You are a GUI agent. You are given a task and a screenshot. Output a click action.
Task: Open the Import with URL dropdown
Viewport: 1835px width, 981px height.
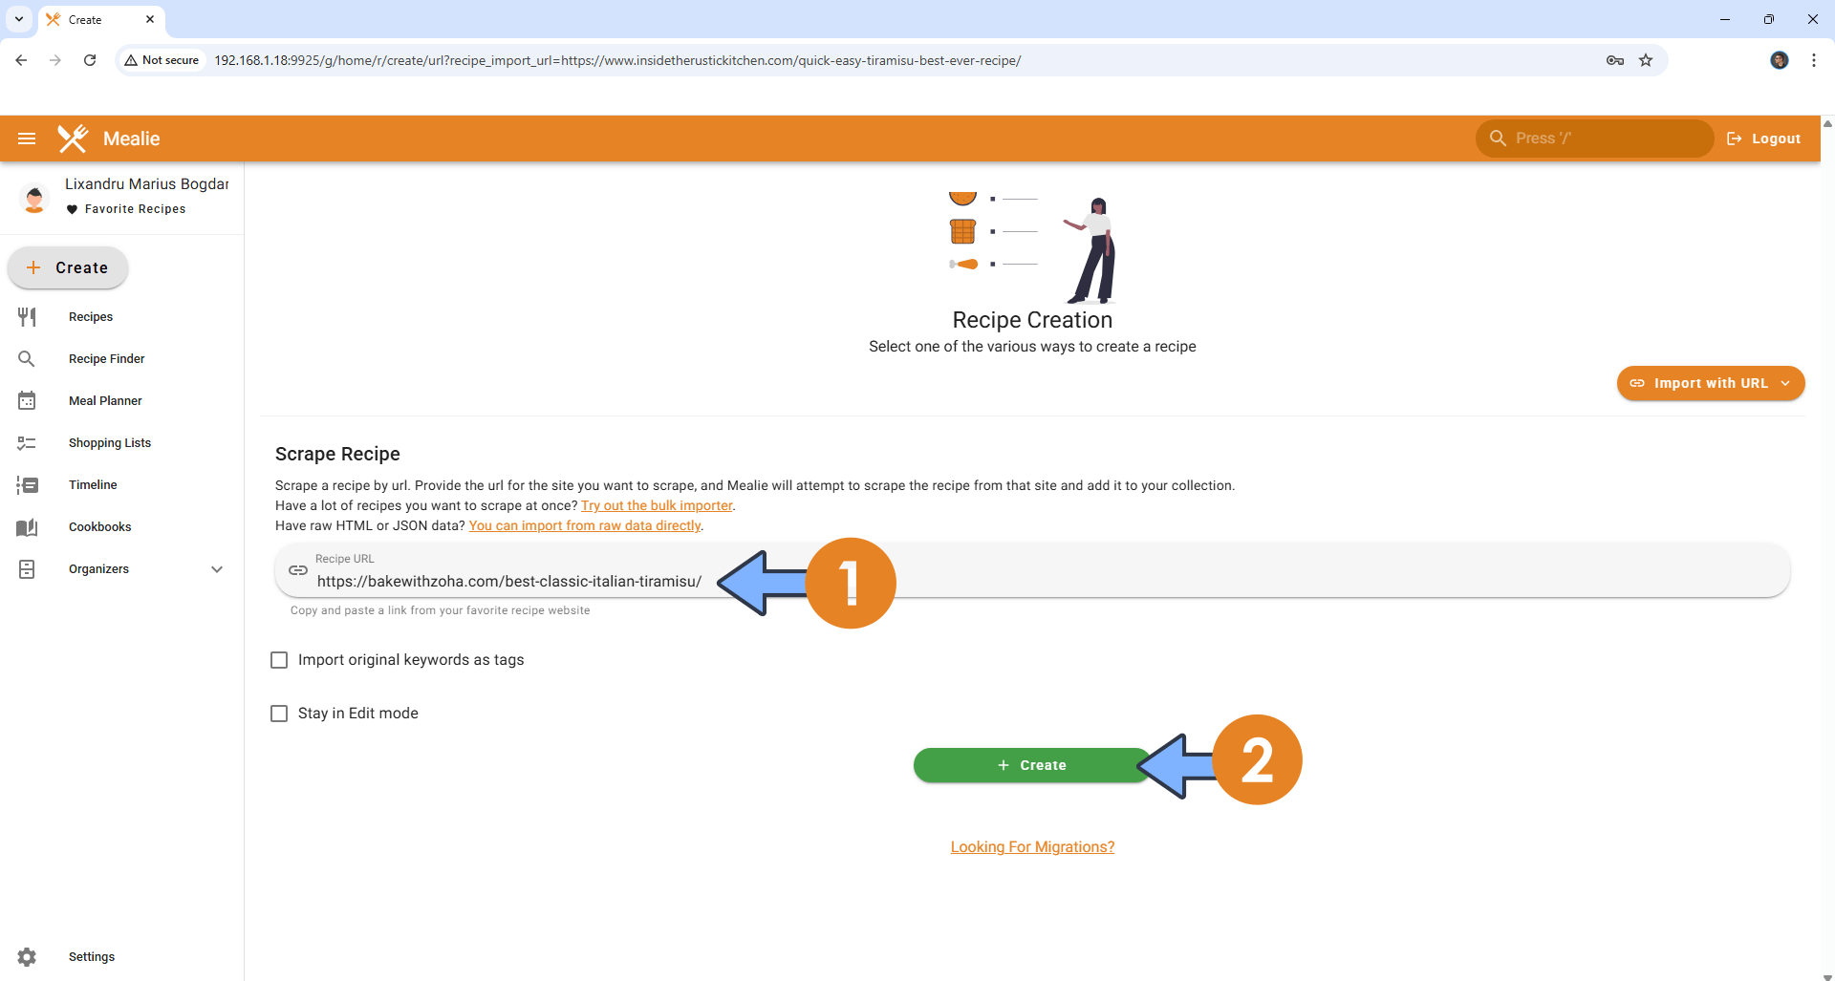1710,383
